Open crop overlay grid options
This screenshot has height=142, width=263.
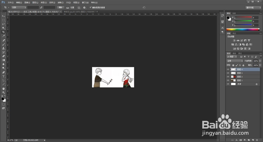click(79, 8)
